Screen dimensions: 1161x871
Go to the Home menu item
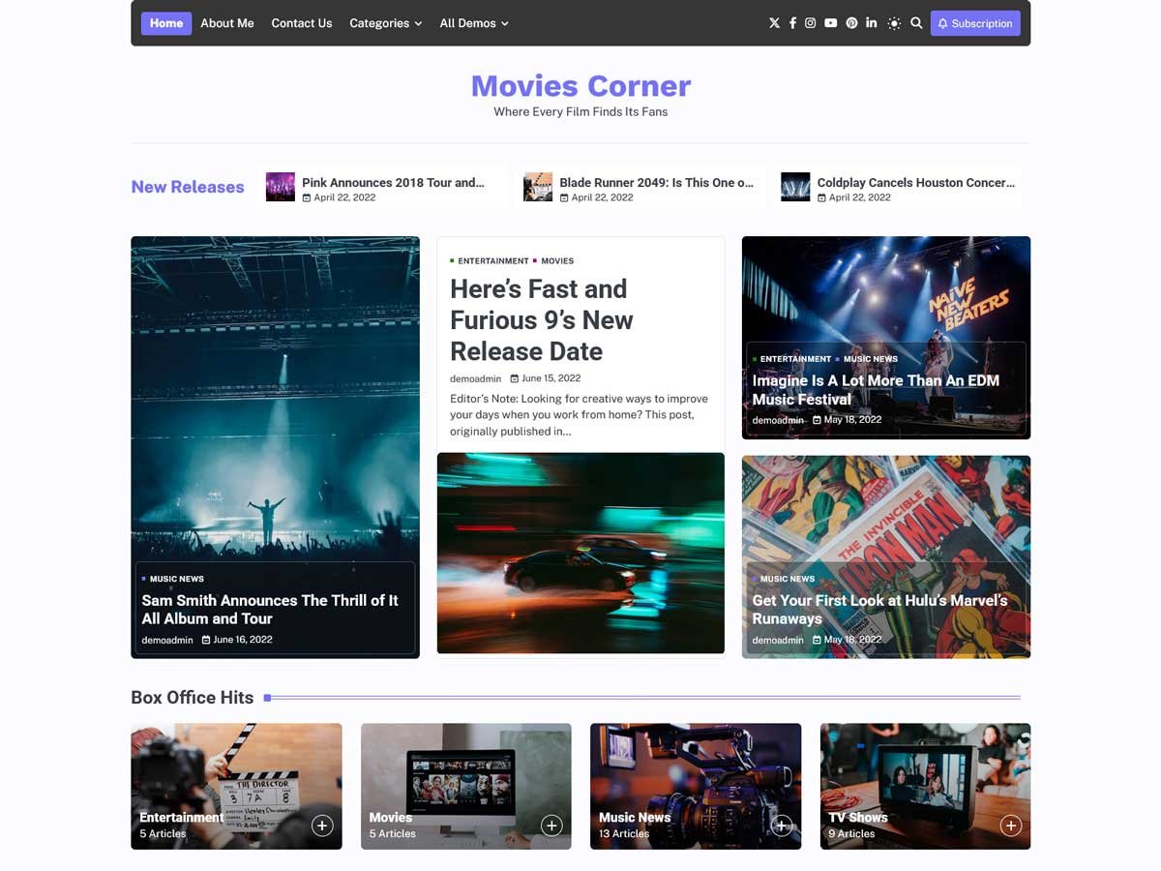tap(166, 23)
